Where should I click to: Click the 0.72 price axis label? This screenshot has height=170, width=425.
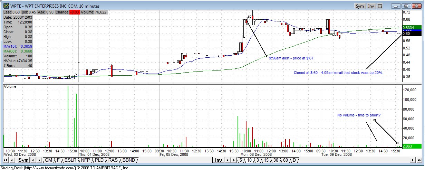point(406,12)
